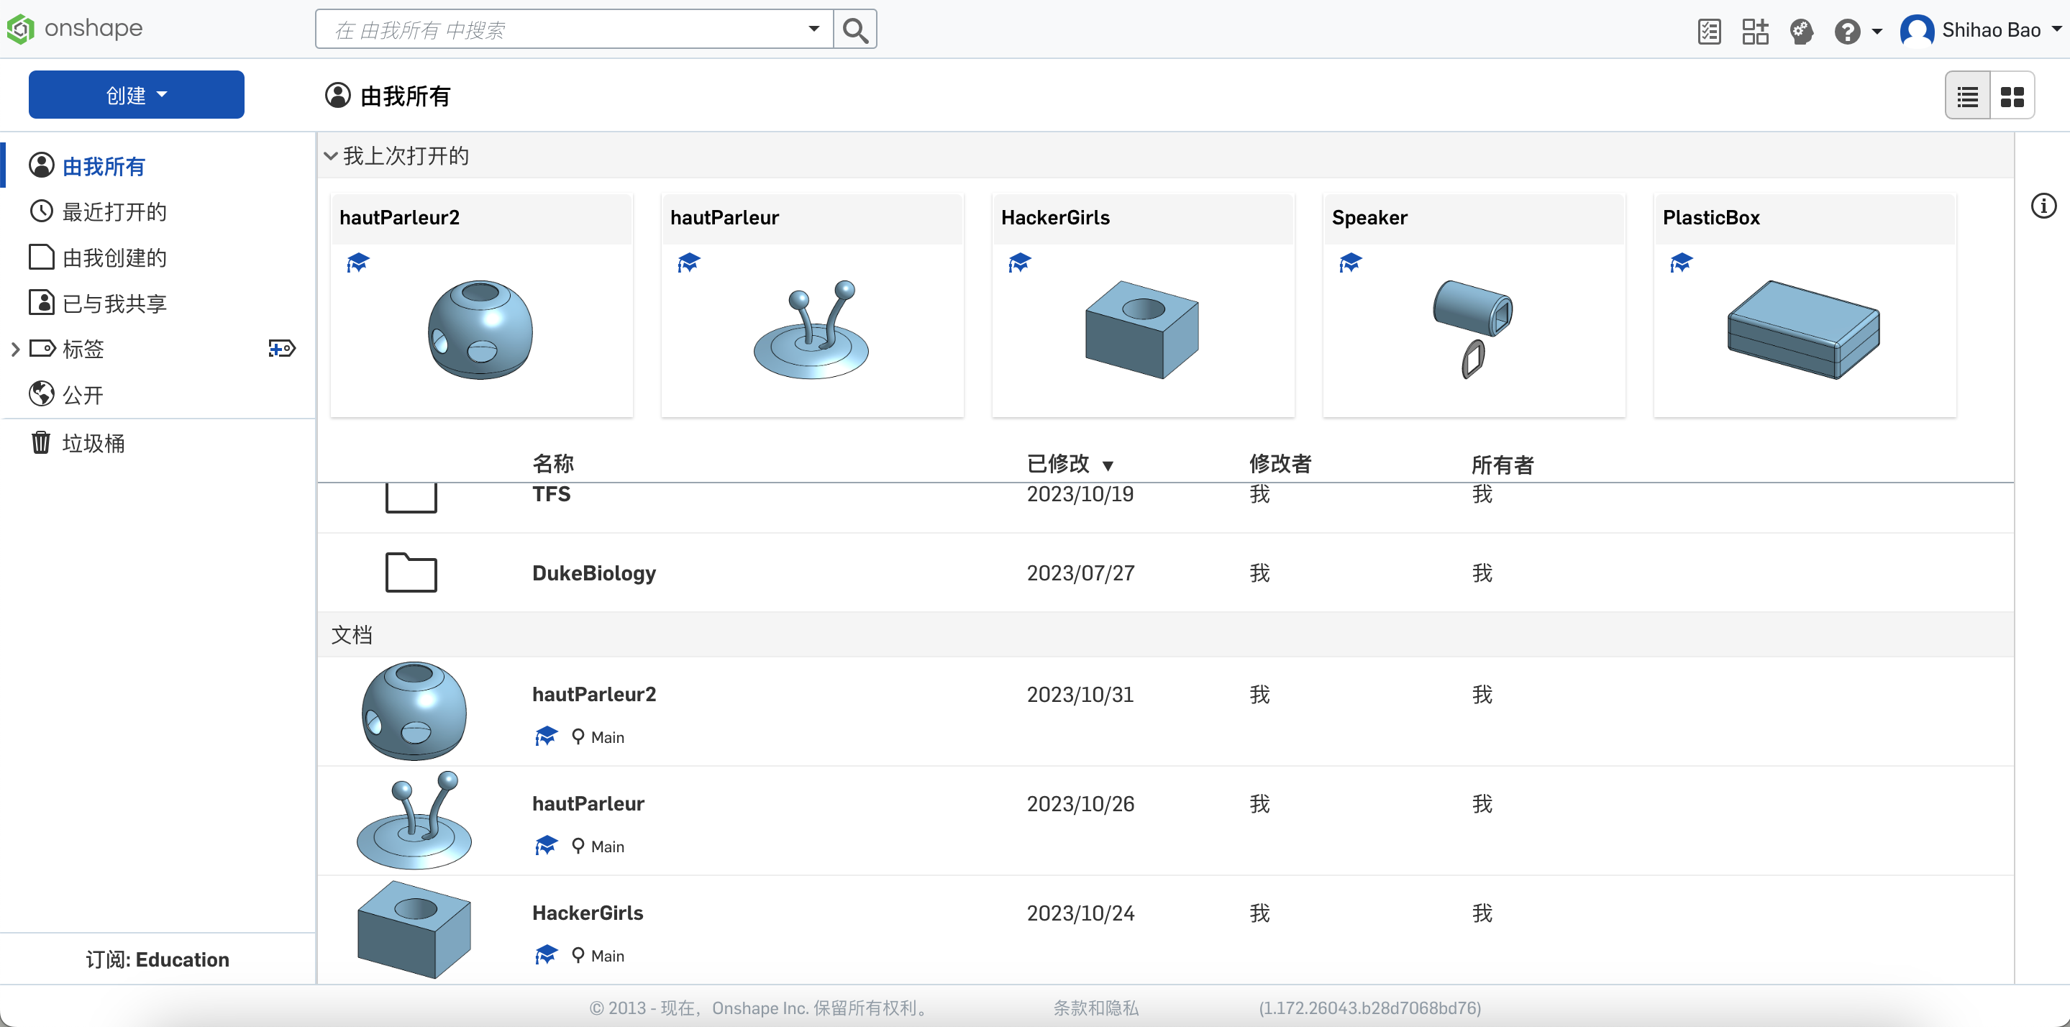Click the search magnifier button
2070x1027 pixels.
pos(855,30)
